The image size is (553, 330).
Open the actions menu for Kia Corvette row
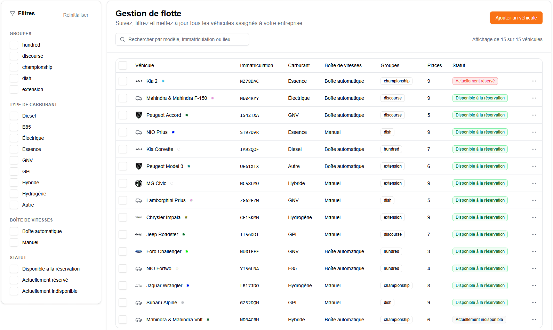(x=534, y=149)
